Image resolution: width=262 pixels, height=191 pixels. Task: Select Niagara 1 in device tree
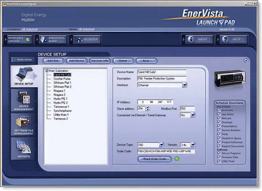point(59,90)
